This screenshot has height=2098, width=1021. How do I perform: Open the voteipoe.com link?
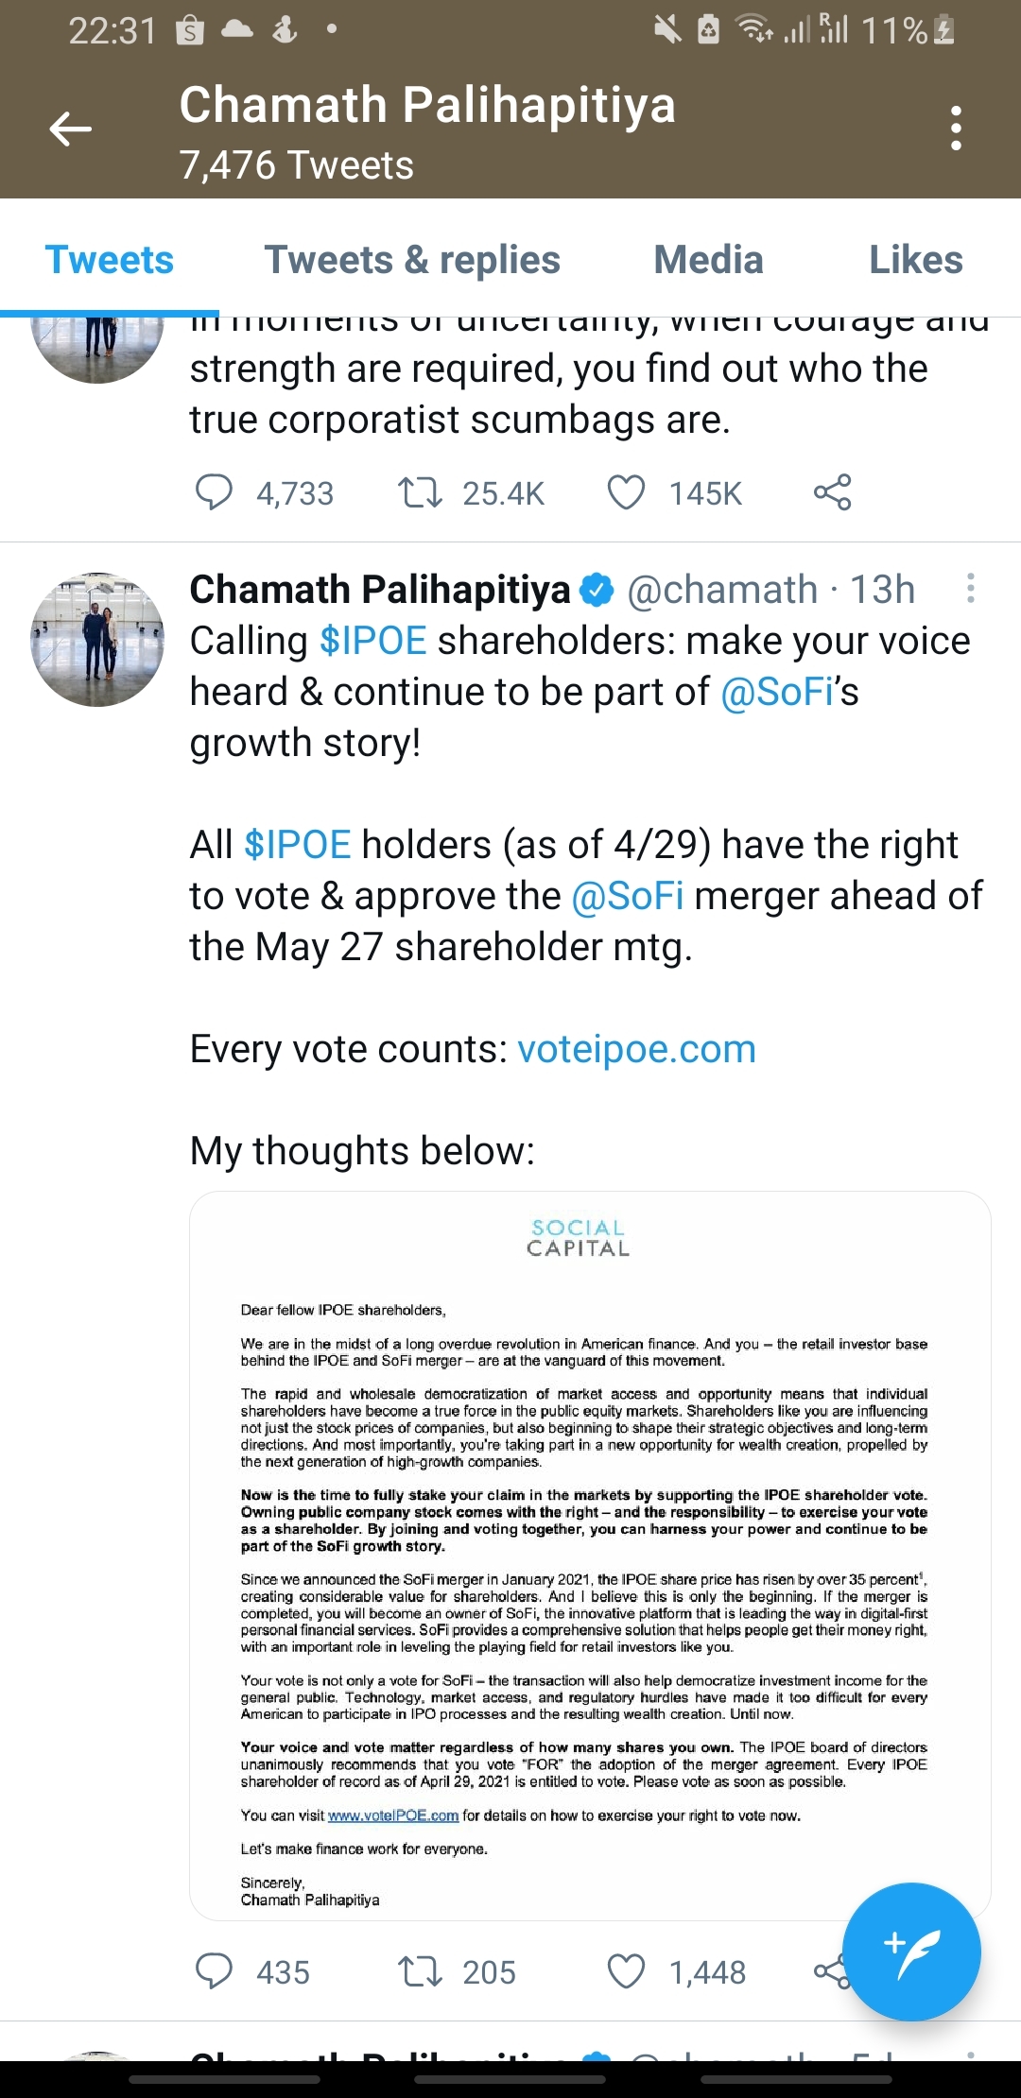point(636,1049)
